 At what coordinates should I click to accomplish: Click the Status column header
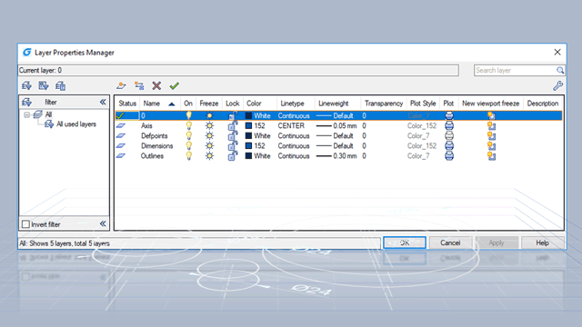tap(127, 104)
